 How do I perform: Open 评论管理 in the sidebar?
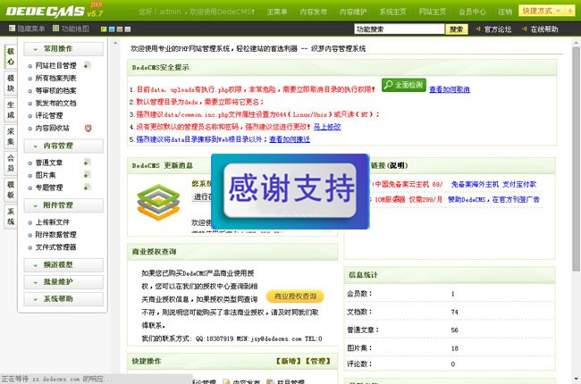point(49,115)
